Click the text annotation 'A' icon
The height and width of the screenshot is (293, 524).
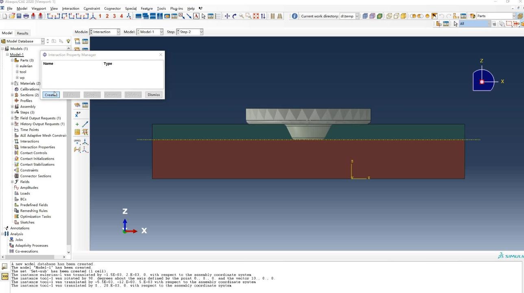196,16
